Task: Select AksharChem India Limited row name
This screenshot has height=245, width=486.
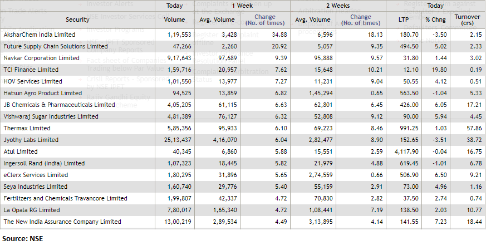Action: coord(40,35)
